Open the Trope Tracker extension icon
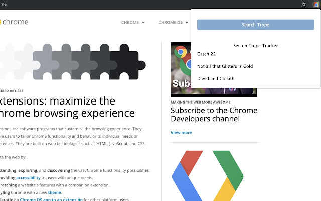Viewport: 321px width, 201px height. [x=316, y=4]
